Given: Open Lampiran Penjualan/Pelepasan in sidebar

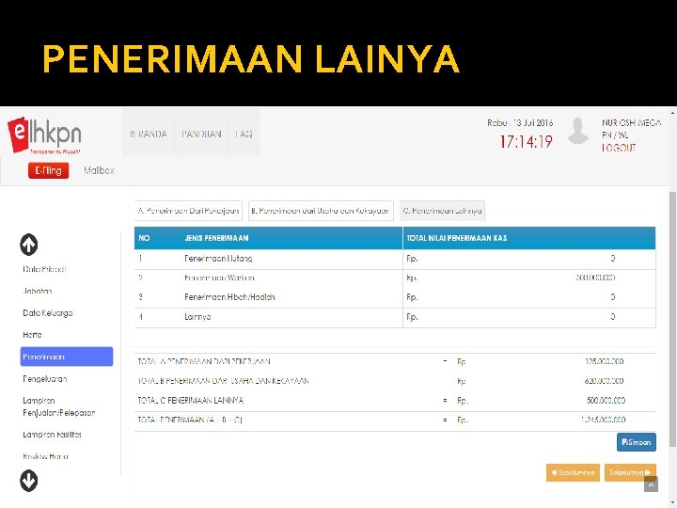Looking at the screenshot, I should (x=58, y=406).
